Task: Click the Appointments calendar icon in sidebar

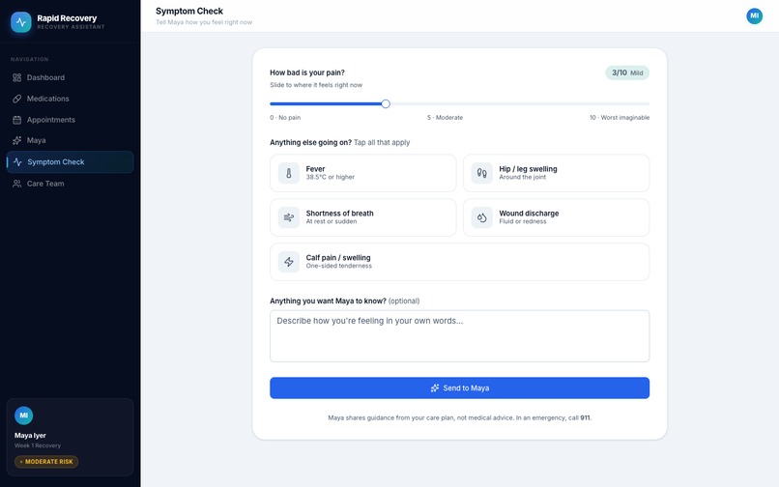Action: 16,120
